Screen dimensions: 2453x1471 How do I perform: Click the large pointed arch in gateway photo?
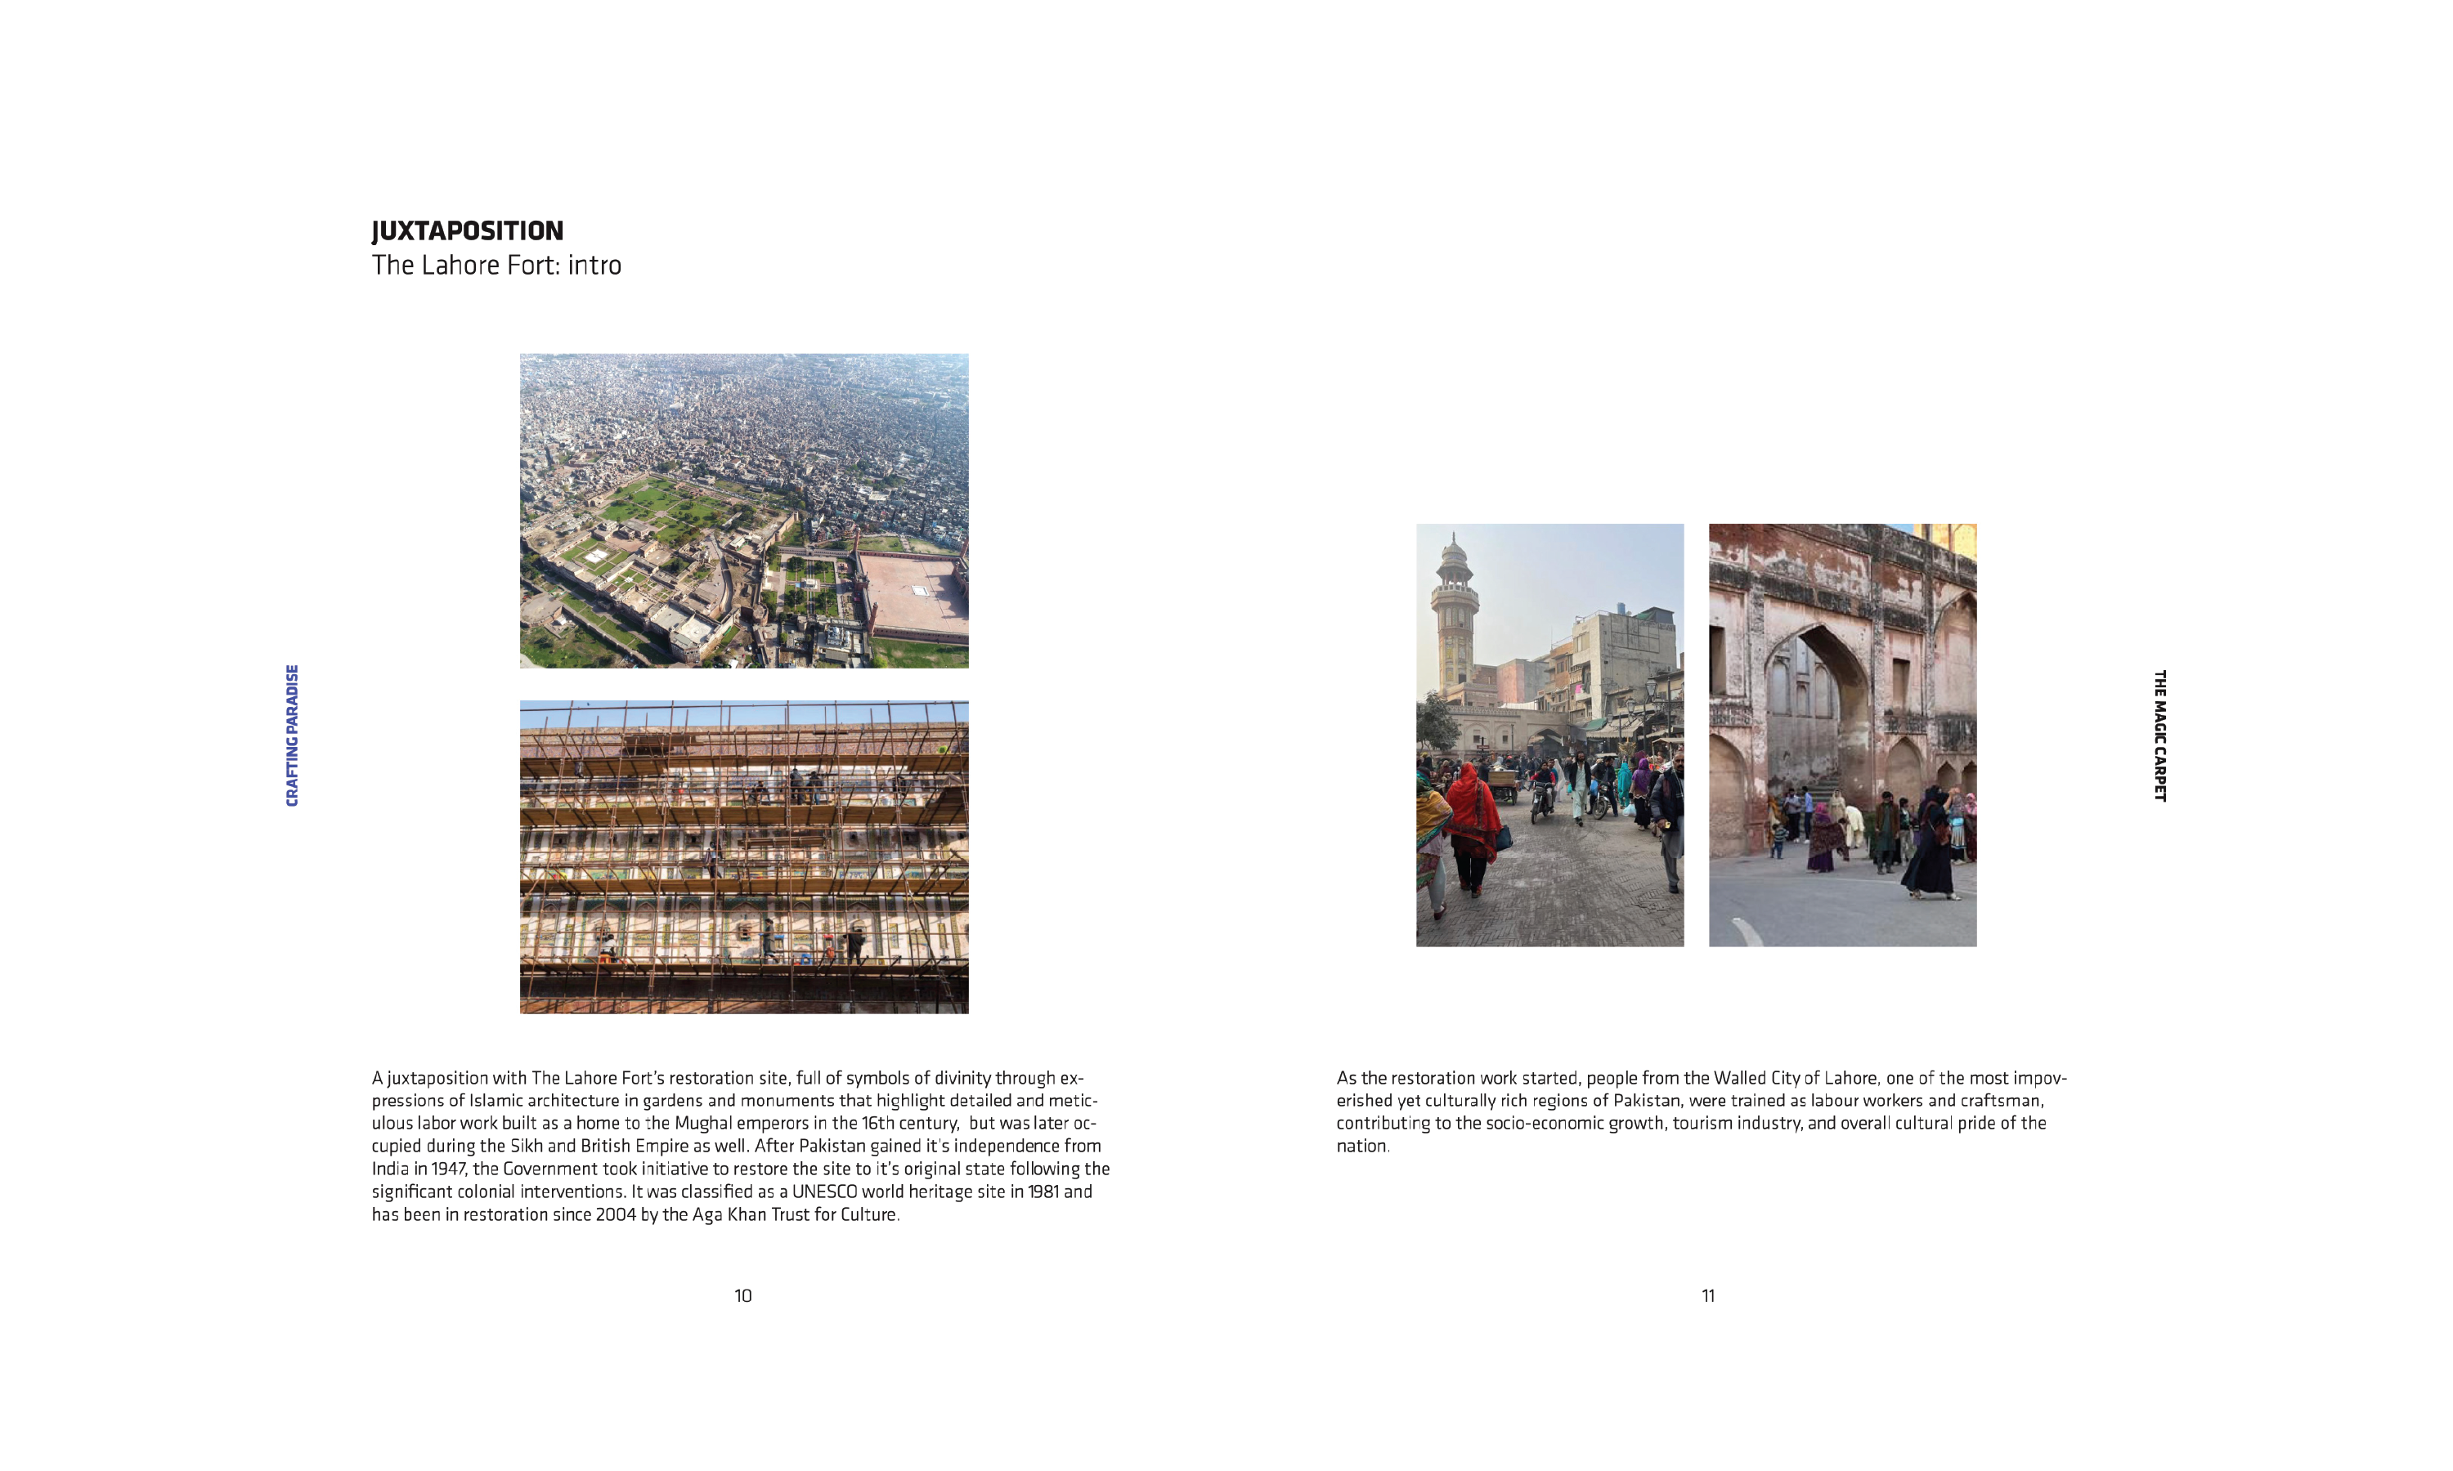(x=1817, y=694)
